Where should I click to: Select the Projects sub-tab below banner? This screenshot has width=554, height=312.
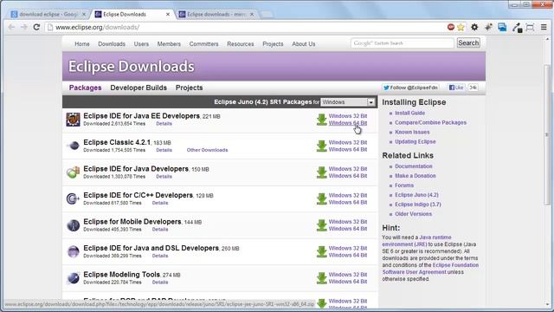(189, 88)
